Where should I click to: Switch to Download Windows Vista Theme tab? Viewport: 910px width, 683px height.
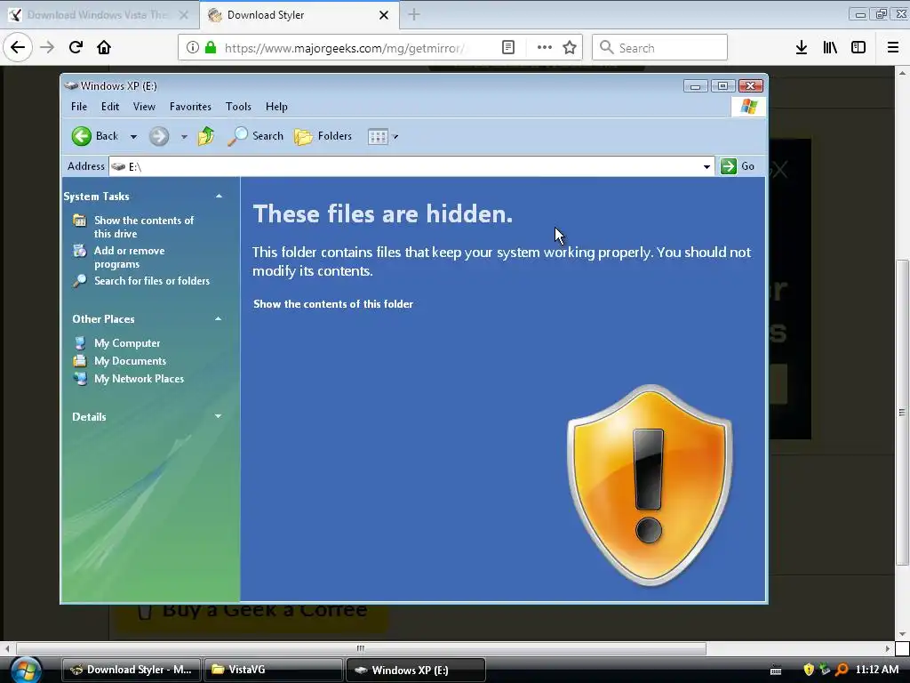coord(99,15)
